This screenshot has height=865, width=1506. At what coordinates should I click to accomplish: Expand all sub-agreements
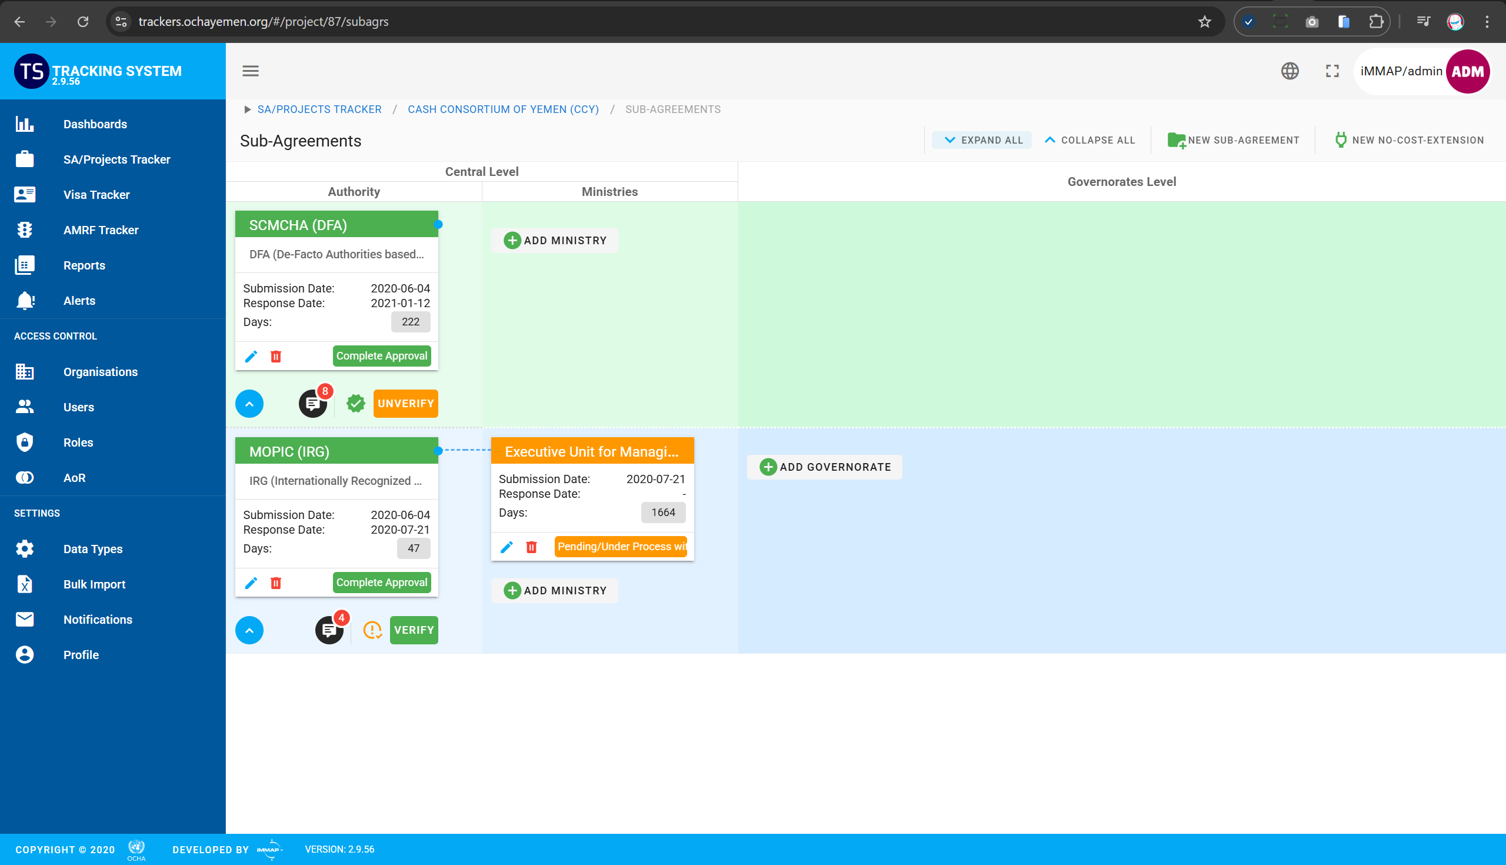click(983, 140)
